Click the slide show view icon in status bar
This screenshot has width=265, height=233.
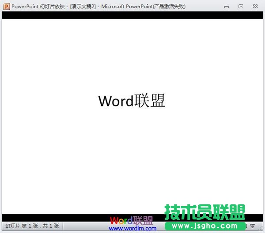[253, 226]
